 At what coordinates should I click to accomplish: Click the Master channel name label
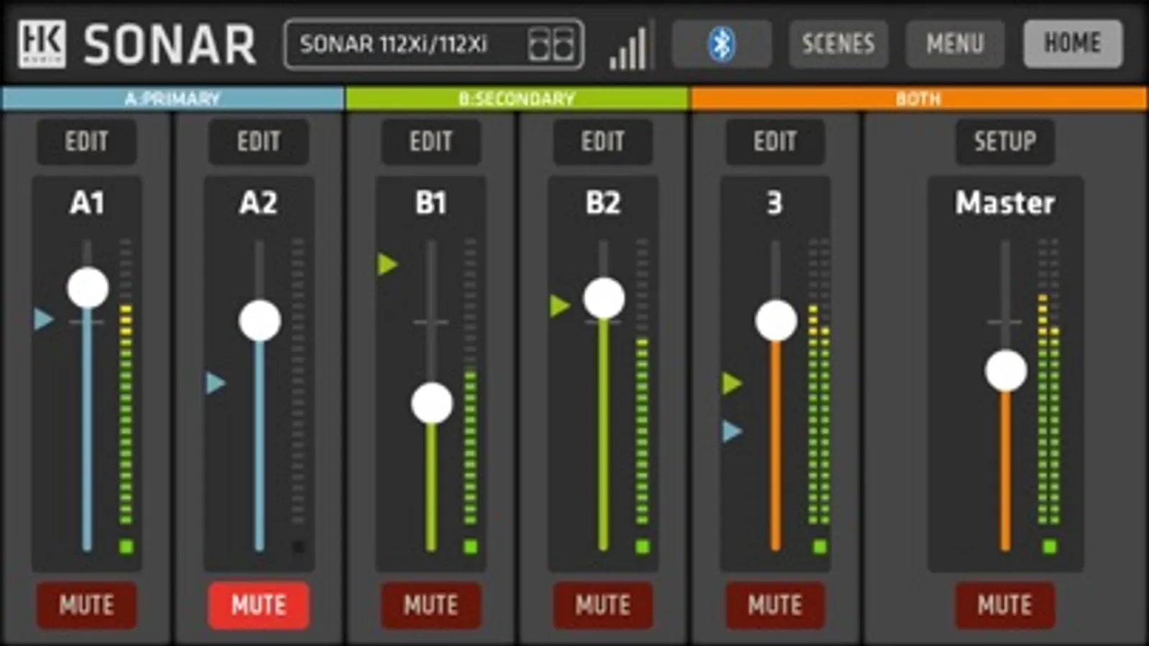pyautogui.click(x=1005, y=203)
